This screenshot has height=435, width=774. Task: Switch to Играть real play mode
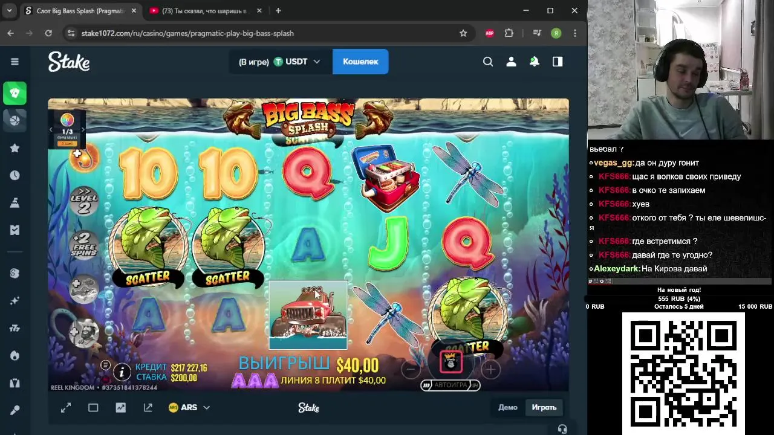[x=544, y=407]
